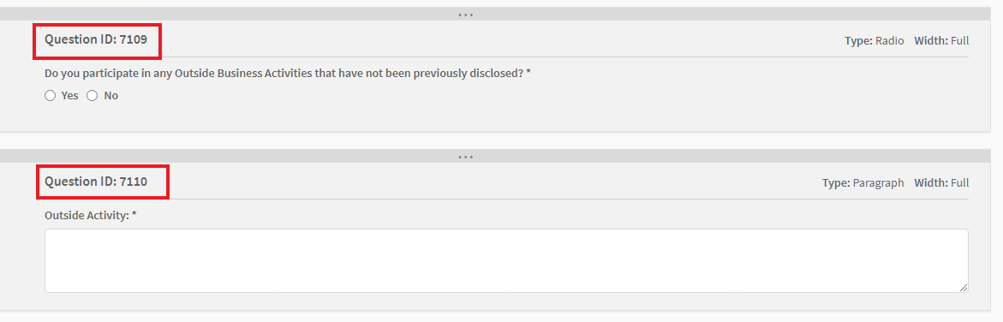Click the drag-handle dots above Question 7110
The image size is (1003, 322).
tap(466, 156)
